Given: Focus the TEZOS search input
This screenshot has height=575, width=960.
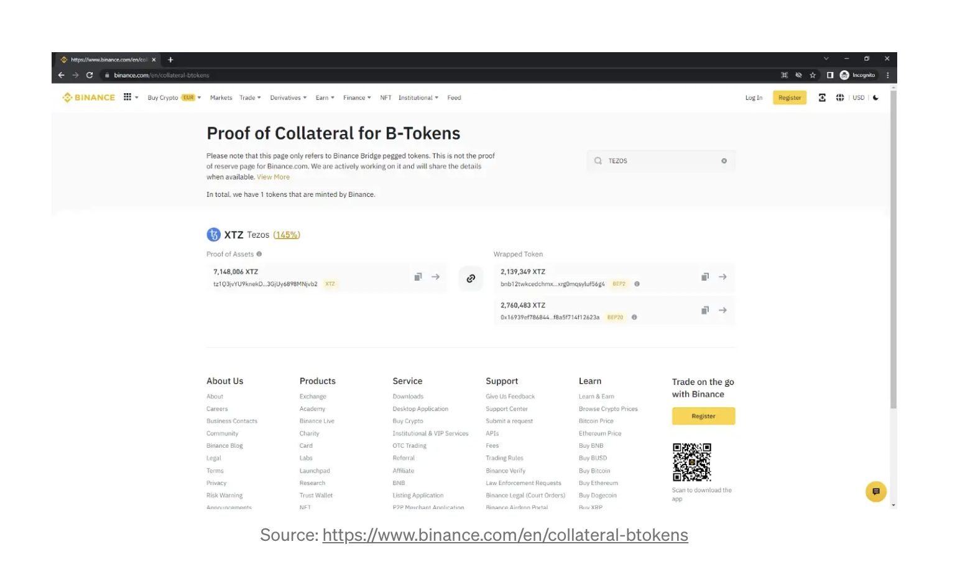Looking at the screenshot, I should tap(661, 161).
